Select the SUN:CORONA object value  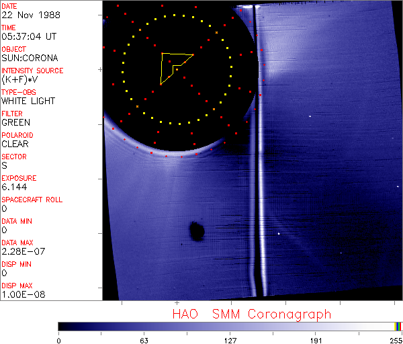pos(30,58)
